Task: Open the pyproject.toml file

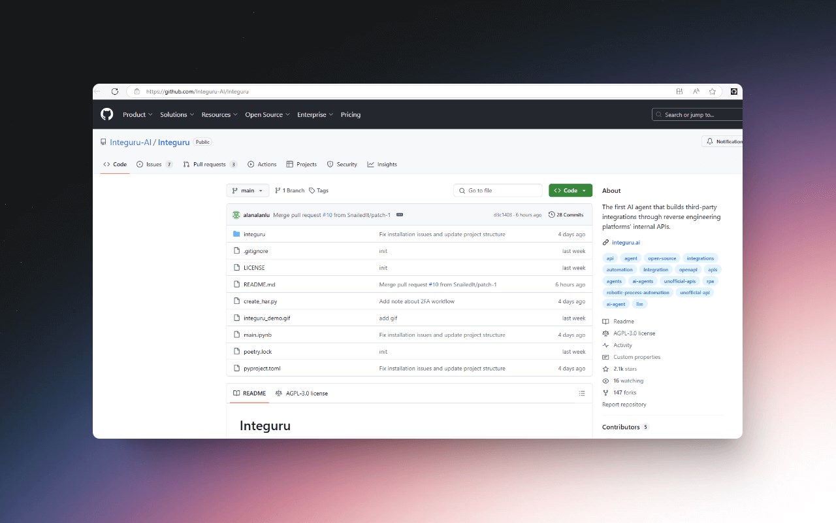Action: [262, 369]
